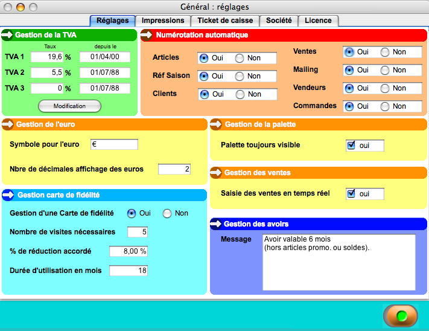The height and width of the screenshot is (331, 429).
Task: Uncheck Palette toujours visible checkbox
Action: point(351,146)
